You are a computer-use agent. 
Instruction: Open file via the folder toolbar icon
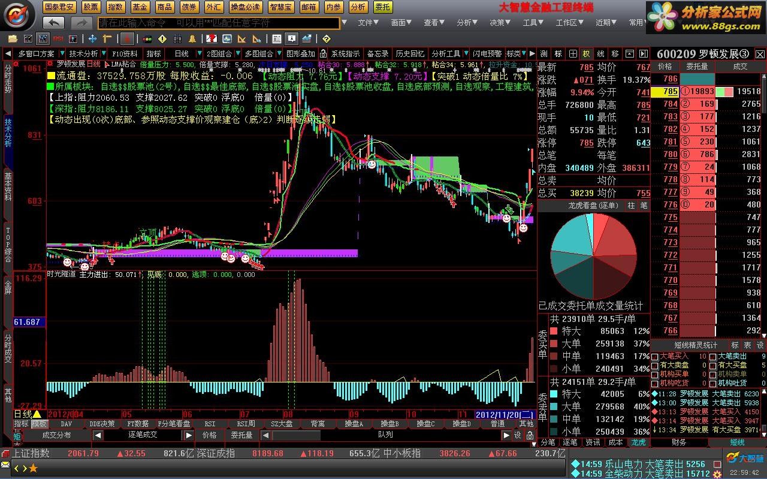pyautogui.click(x=12, y=39)
